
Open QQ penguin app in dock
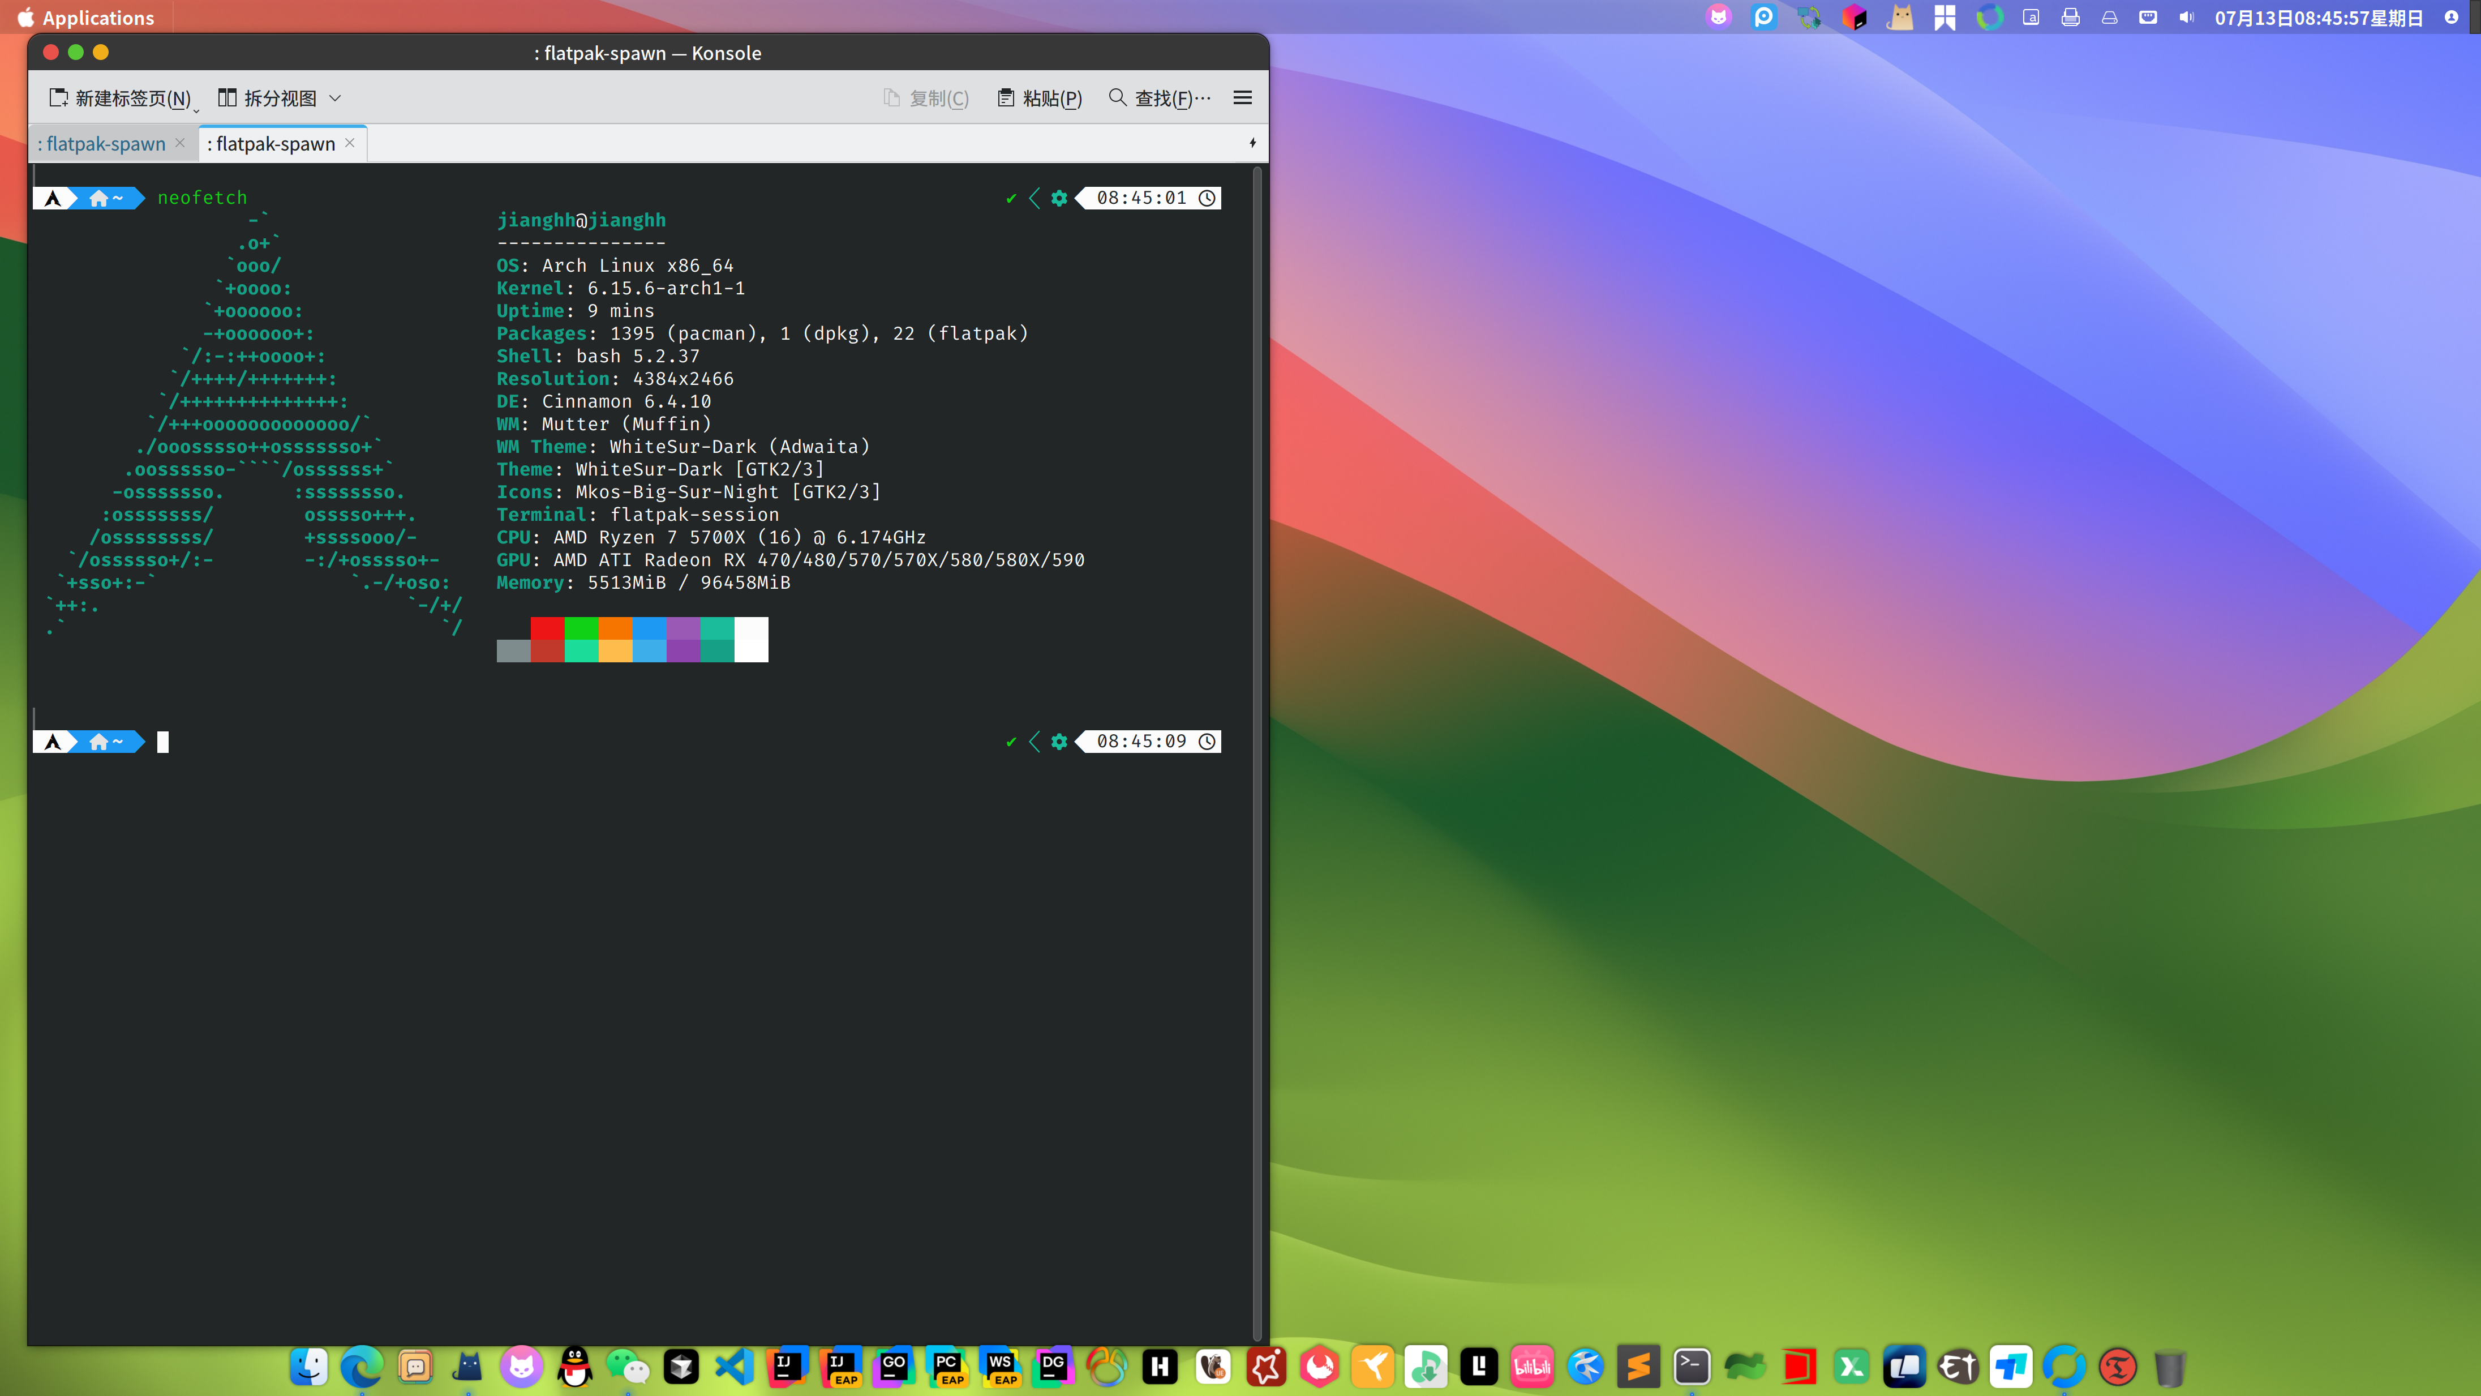575,1366
